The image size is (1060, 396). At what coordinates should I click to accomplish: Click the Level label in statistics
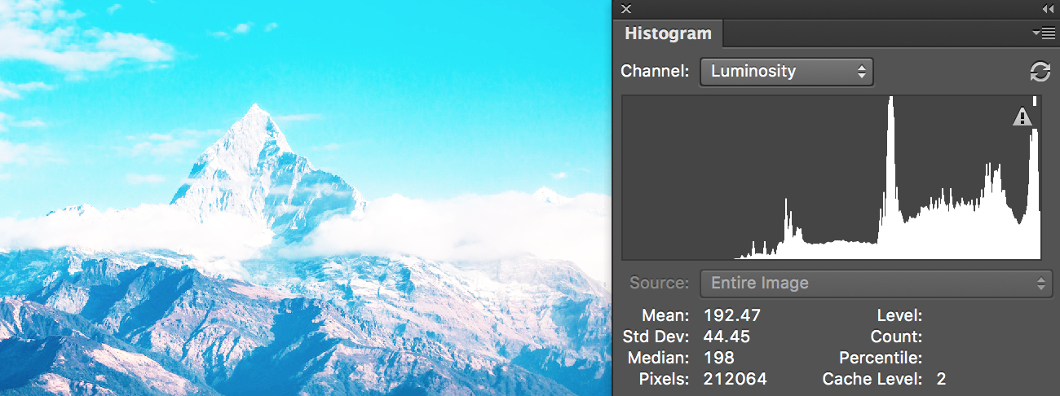[x=899, y=315]
